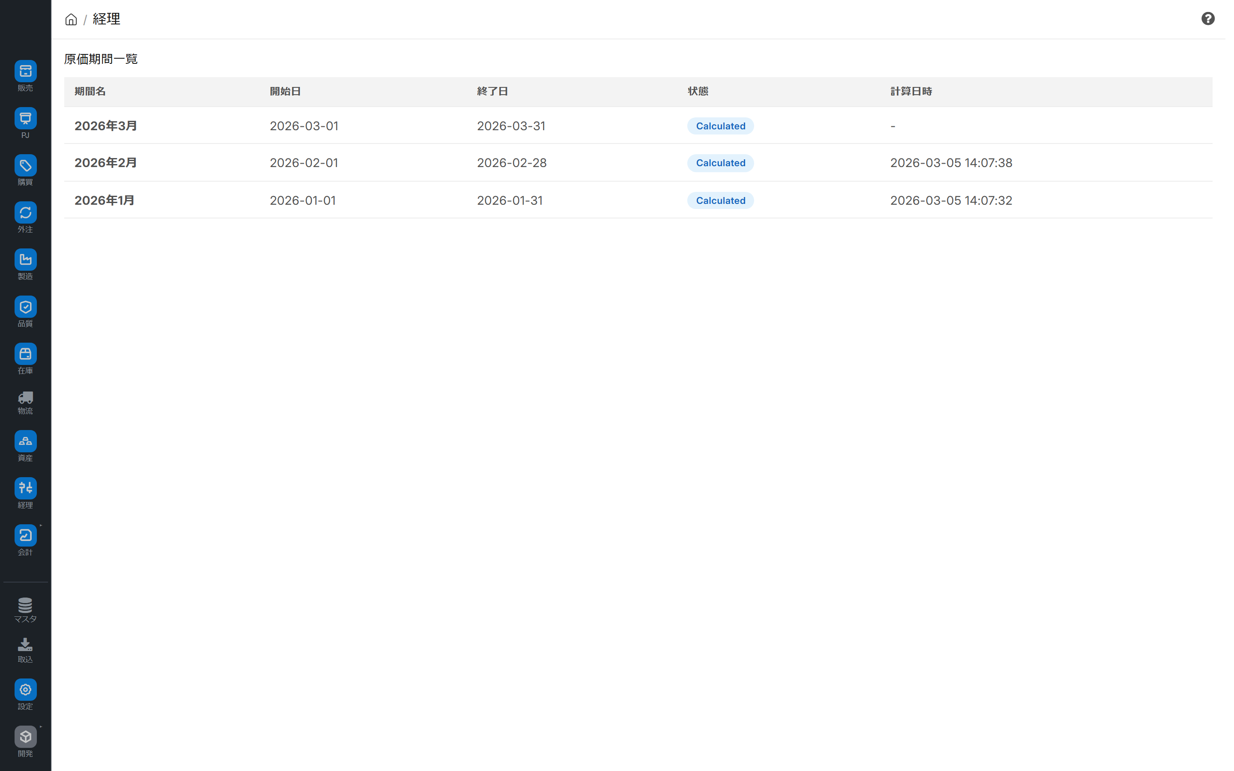Select the end date 2026-02-28
The width and height of the screenshot is (1234, 771).
coord(512,163)
